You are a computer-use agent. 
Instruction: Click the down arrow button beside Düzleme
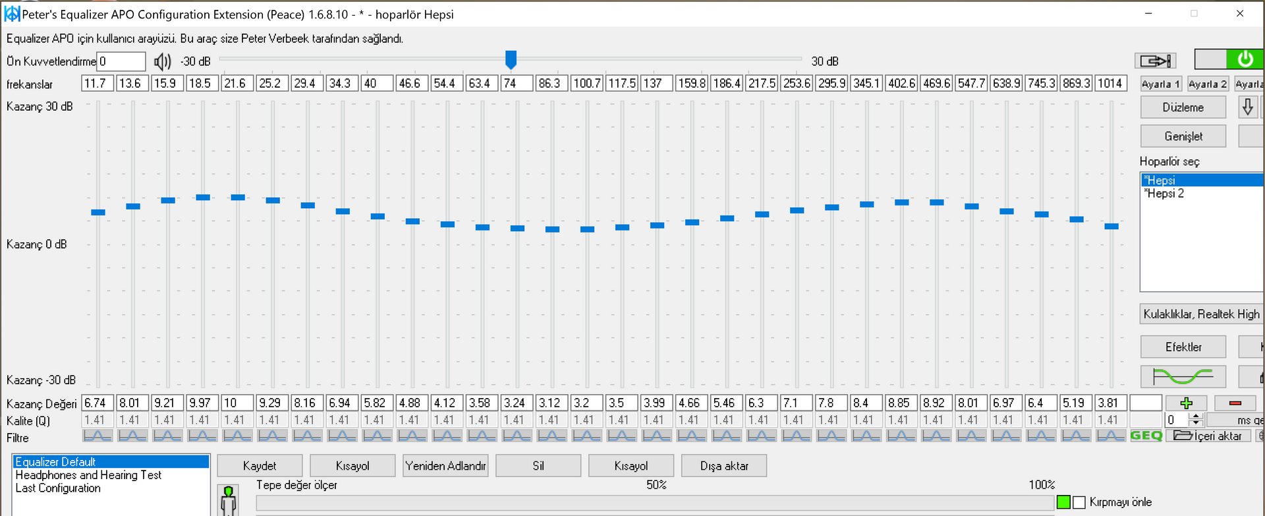[x=1247, y=107]
